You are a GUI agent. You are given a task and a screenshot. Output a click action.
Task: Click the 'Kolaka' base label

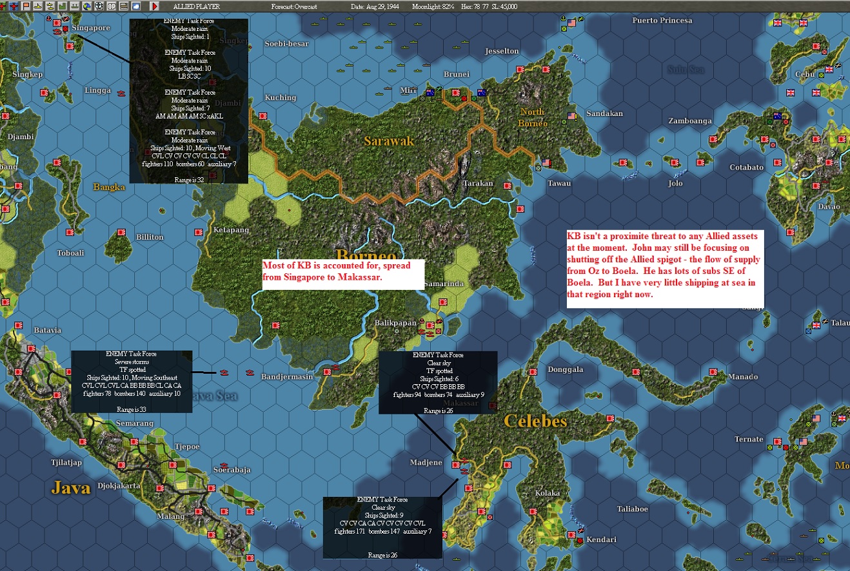tap(547, 492)
